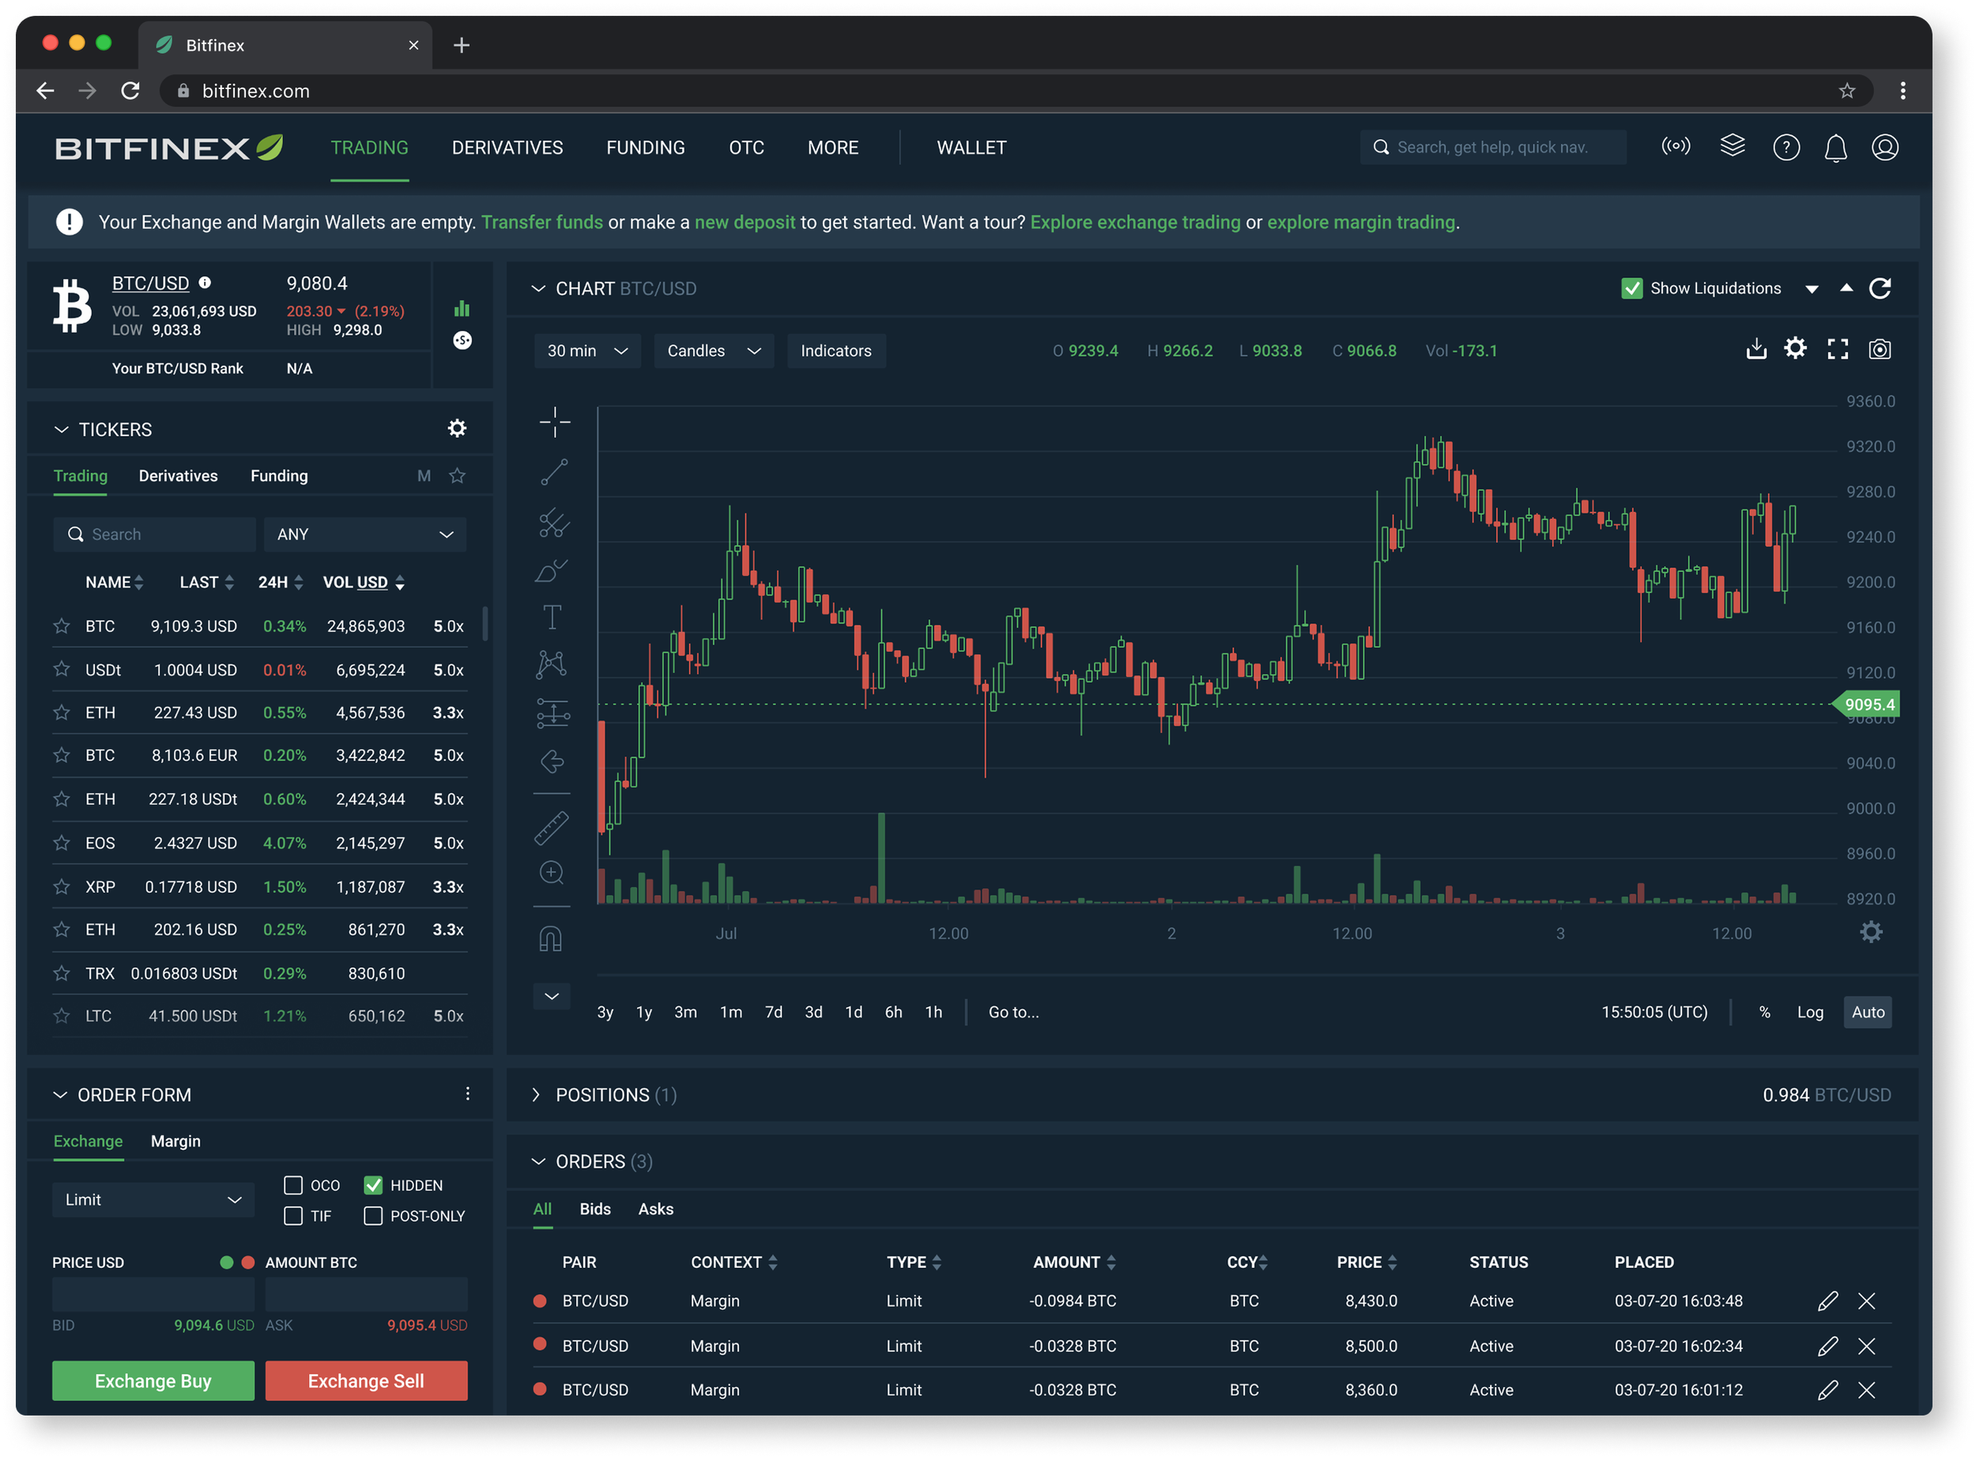Open the DERIVATIVES nav menu

(x=507, y=148)
